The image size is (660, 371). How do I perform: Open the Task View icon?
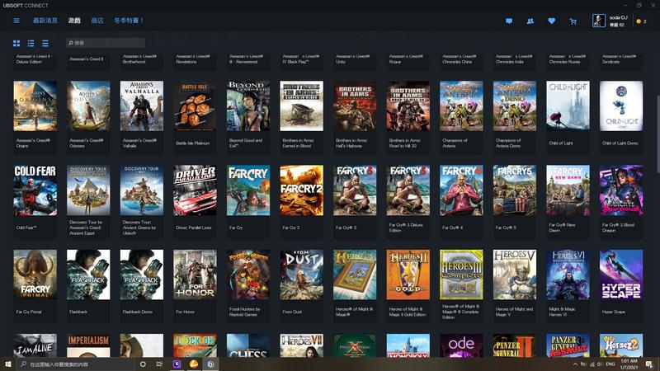[x=159, y=364]
